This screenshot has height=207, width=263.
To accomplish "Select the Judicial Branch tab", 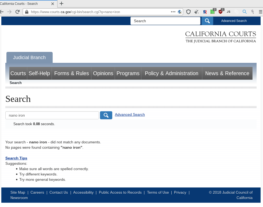I will pos(29,57).
